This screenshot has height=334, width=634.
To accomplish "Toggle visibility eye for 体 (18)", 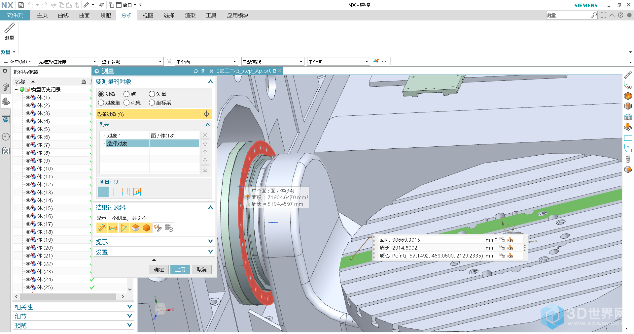I will 28,232.
